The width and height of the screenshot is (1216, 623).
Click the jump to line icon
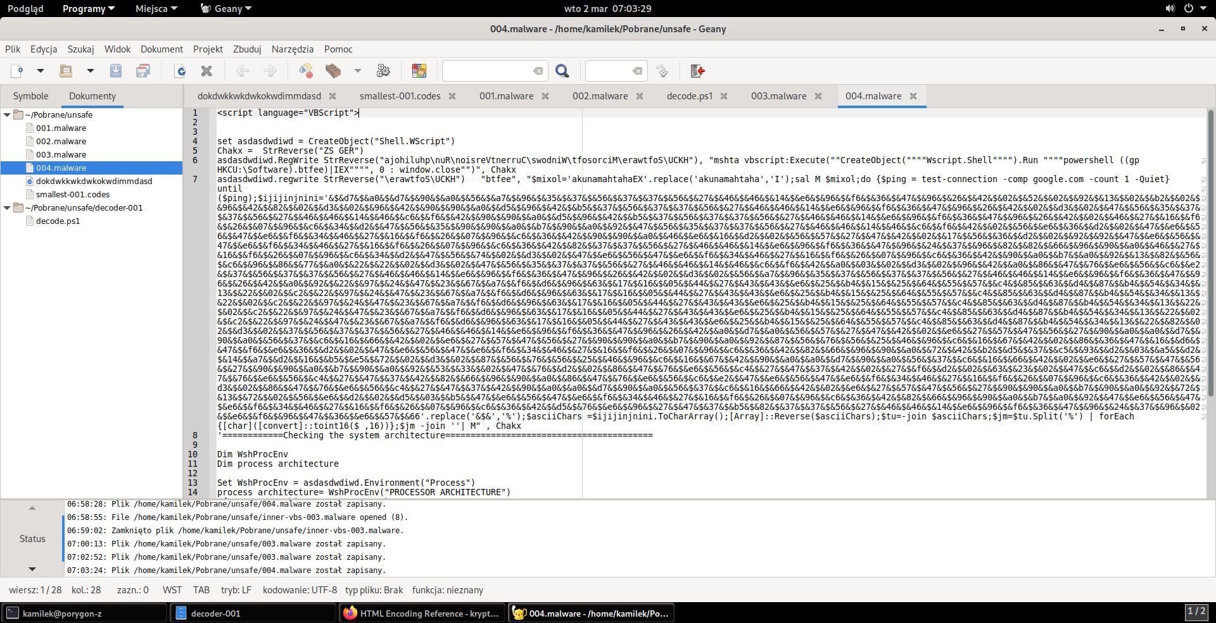coord(662,71)
